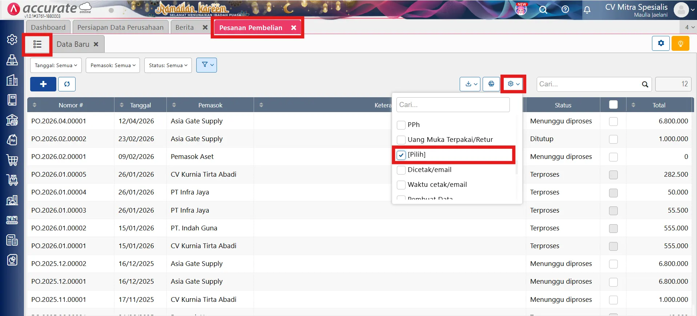The height and width of the screenshot is (316, 697).
Task: Open the shopping cart sidebar module
Action: tap(12, 160)
